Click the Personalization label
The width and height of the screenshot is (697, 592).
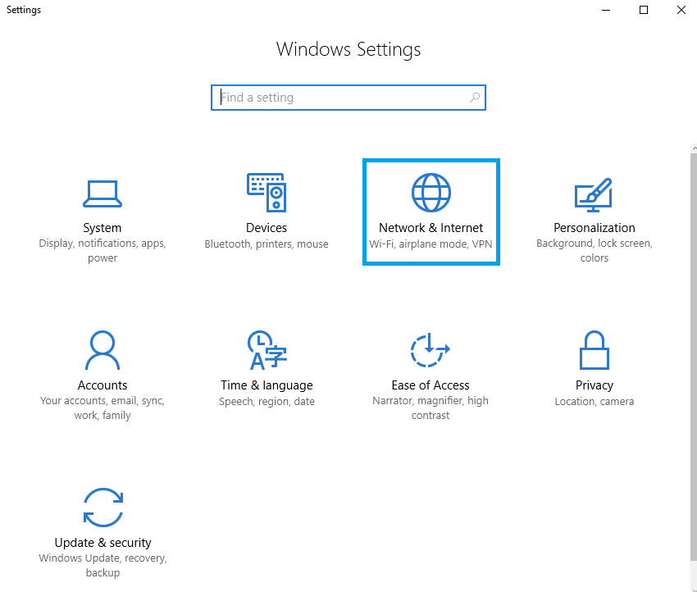pos(594,228)
